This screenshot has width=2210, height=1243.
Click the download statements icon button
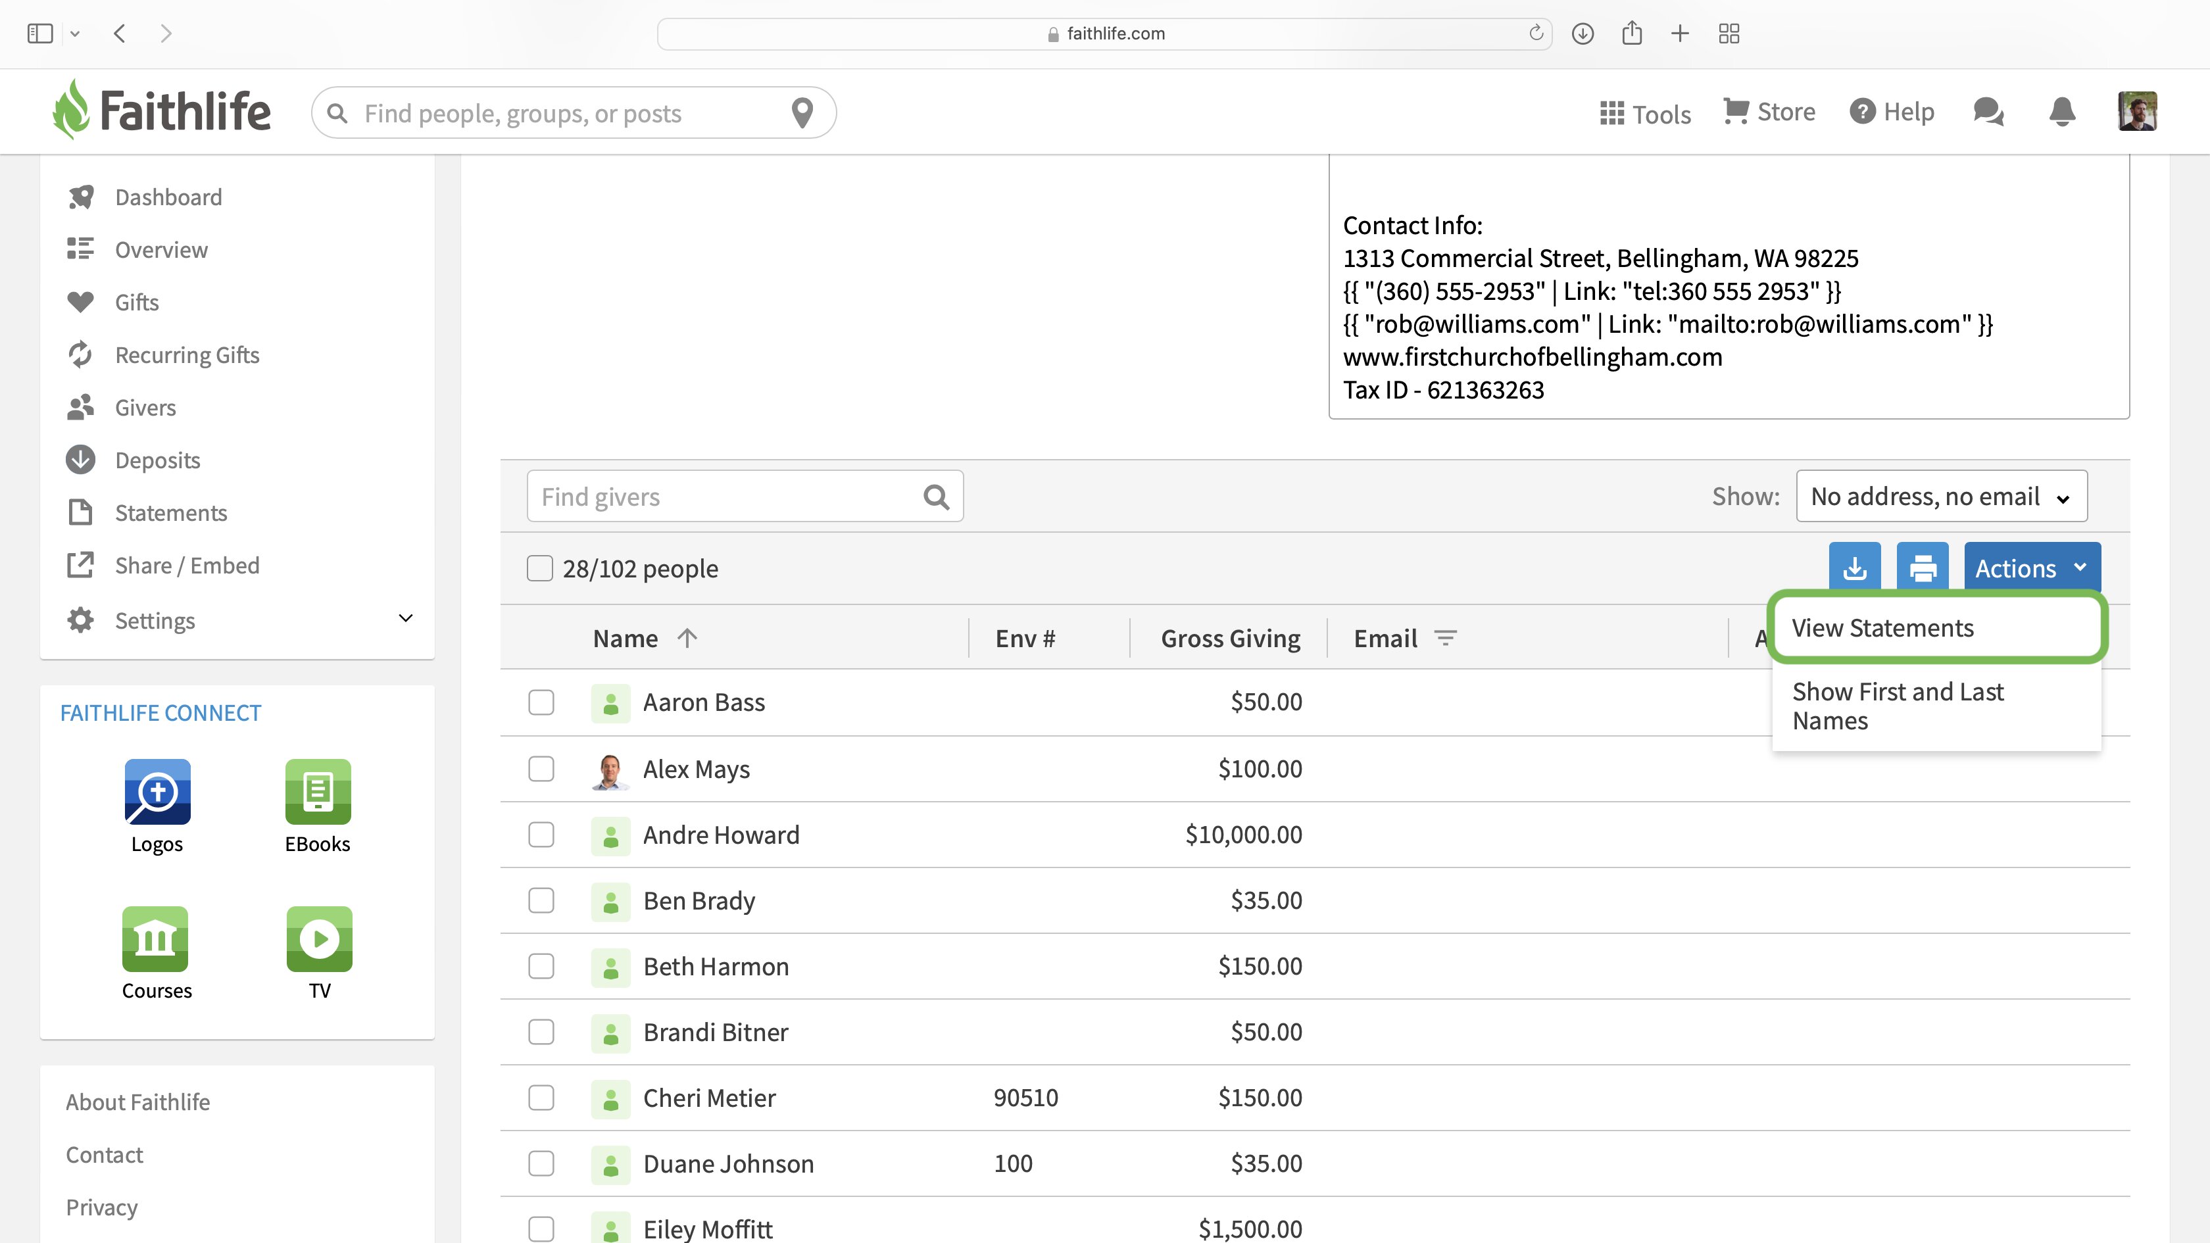1854,568
